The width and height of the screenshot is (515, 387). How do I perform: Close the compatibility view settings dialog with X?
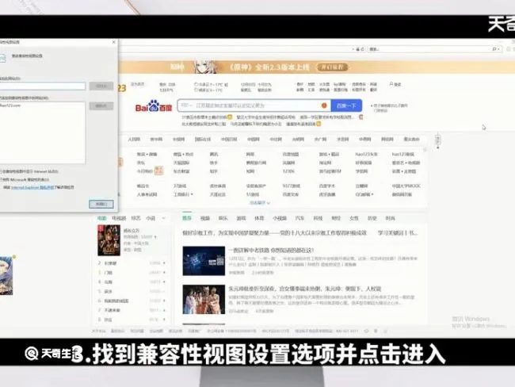113,42
